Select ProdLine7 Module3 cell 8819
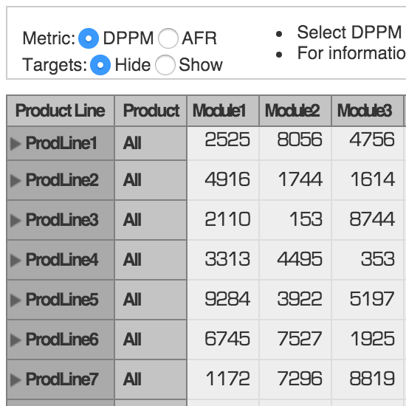The image size is (406, 406). (x=368, y=379)
